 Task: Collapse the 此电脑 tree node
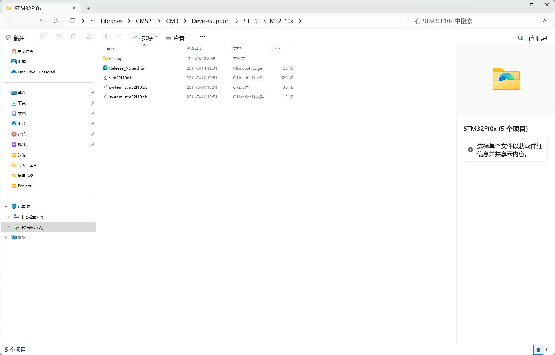[6, 206]
